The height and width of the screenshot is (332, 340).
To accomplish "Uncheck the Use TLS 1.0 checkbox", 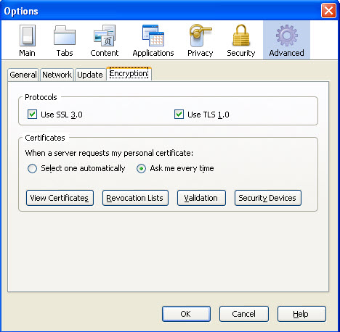I will click(x=179, y=115).
